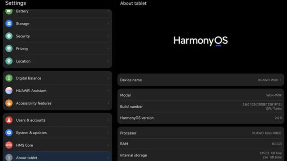Expand Security row chevron
The width and height of the screenshot is (287, 161).
[108, 36]
